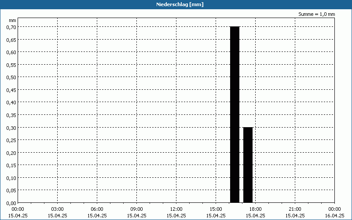Viewport: 352px width, 220px height.
Task: Click the 0,50 y-axis label
Action: (11, 77)
